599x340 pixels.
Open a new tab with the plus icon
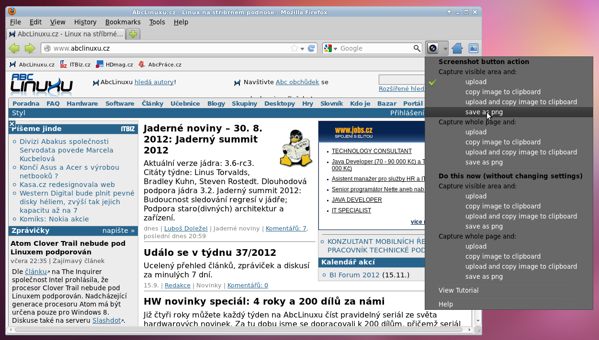click(x=133, y=34)
